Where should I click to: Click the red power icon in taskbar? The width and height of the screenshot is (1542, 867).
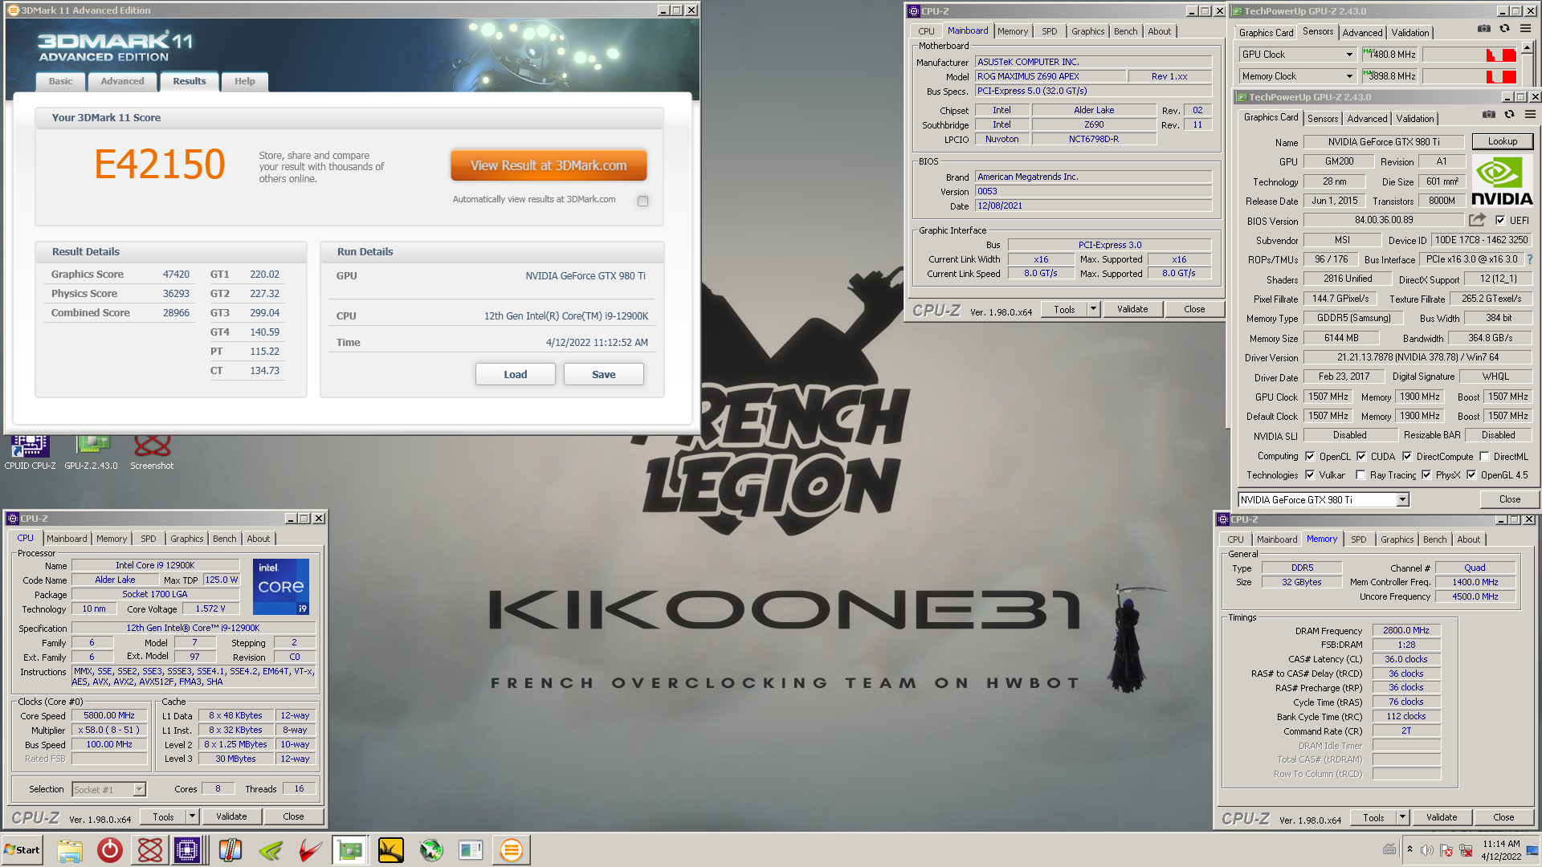coord(109,850)
